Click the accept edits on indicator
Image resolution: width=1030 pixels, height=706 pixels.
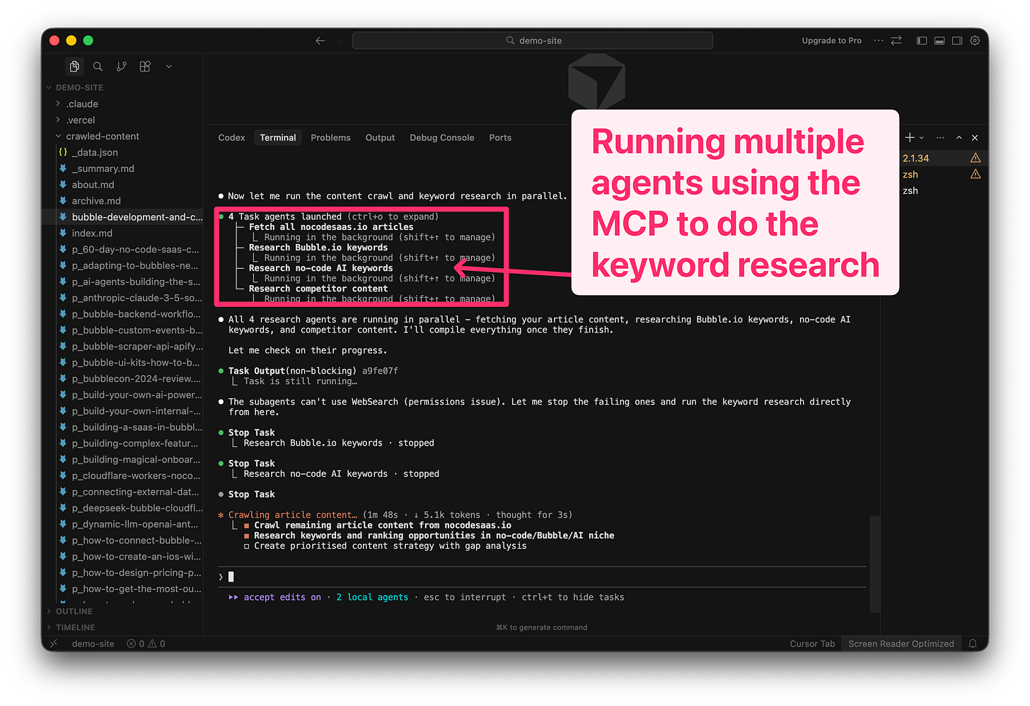(282, 598)
